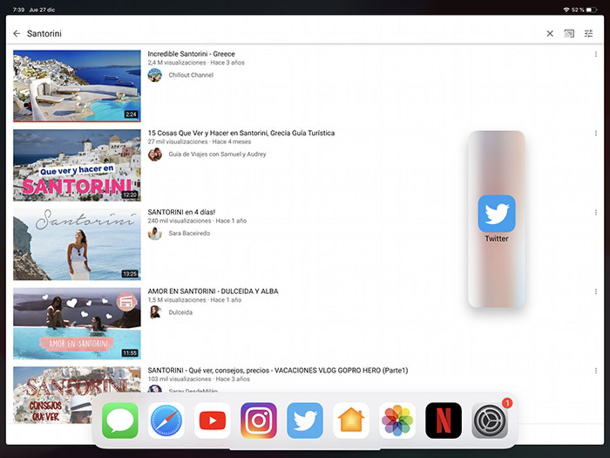
Task: Clear the Santorini search with the X
Action: tap(550, 33)
